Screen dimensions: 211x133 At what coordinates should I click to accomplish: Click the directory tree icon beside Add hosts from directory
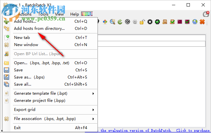coord(6,29)
